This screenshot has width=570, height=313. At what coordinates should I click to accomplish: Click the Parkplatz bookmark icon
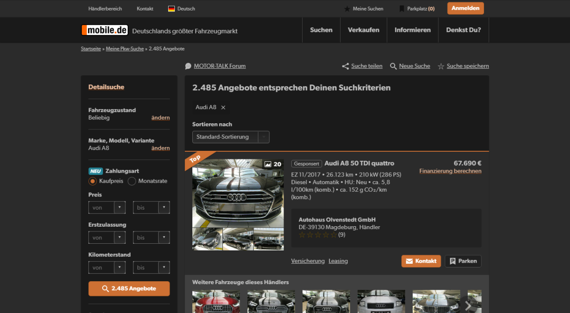click(402, 9)
